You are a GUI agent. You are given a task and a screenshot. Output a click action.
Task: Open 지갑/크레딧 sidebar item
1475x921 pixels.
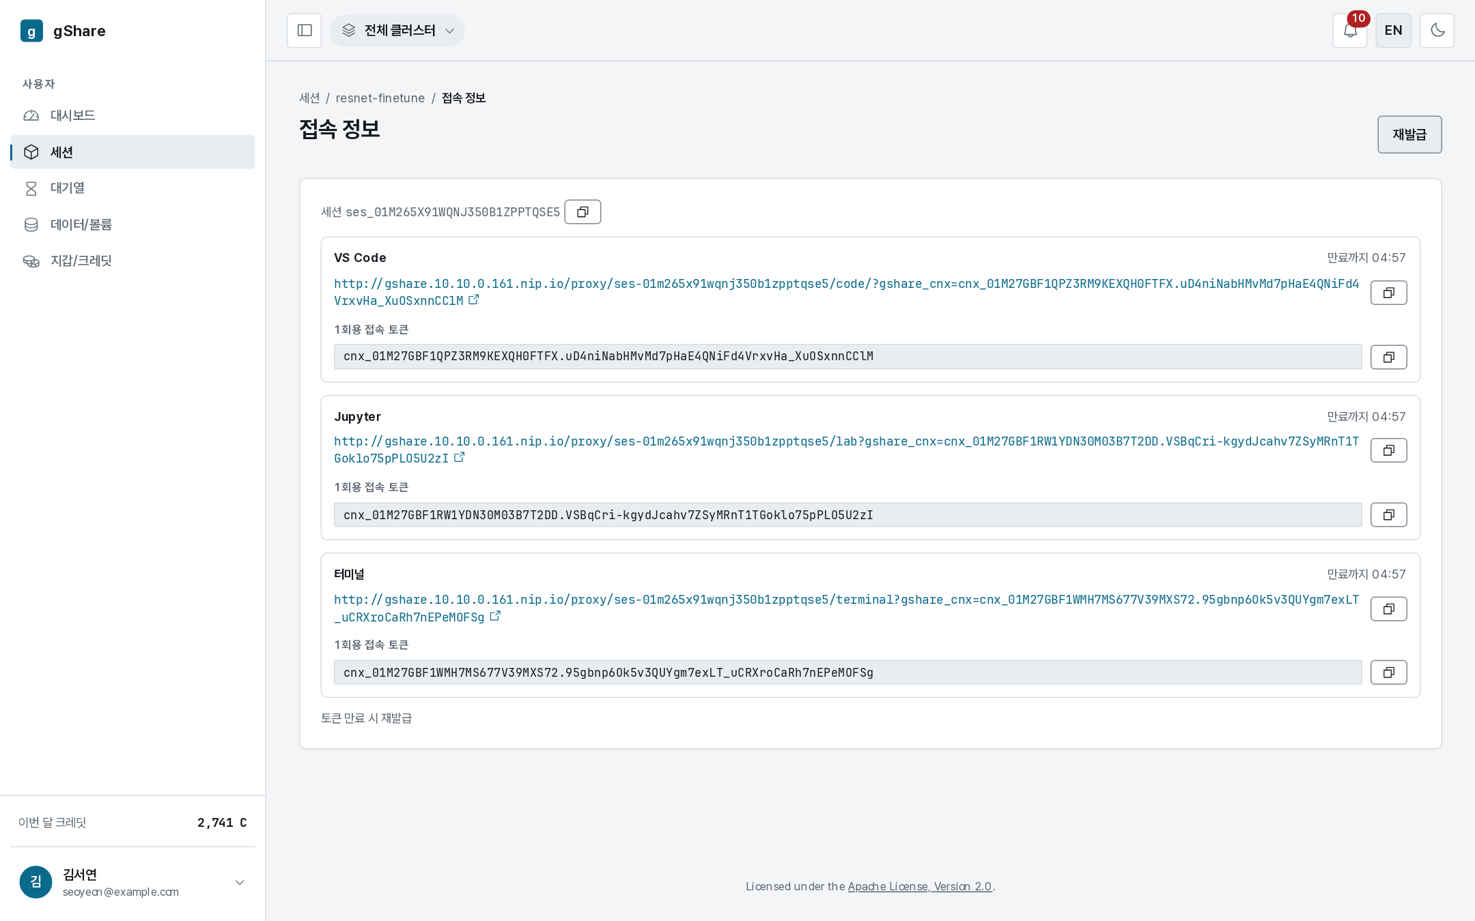[x=132, y=261]
